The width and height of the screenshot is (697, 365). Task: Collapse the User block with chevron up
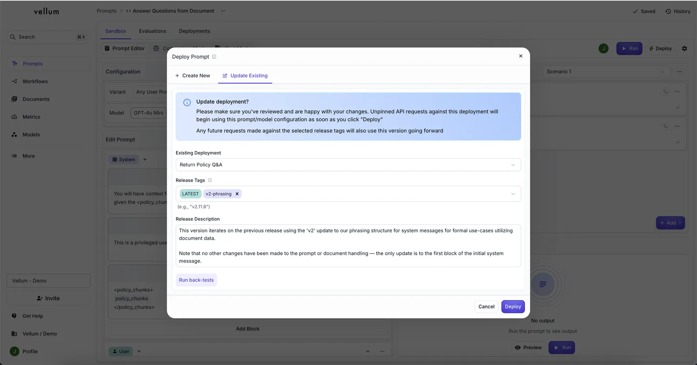pos(368,352)
